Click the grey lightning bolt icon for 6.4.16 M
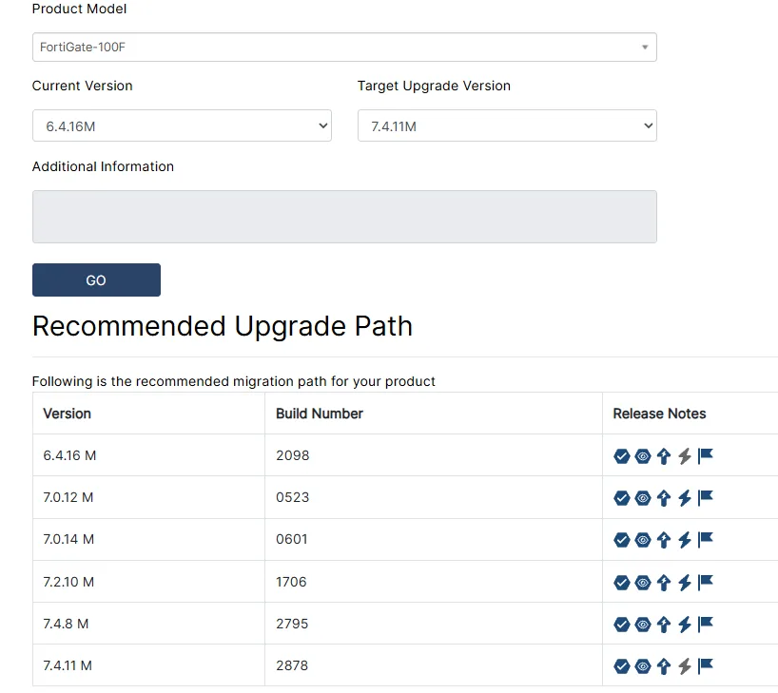The width and height of the screenshot is (778, 693). [684, 456]
